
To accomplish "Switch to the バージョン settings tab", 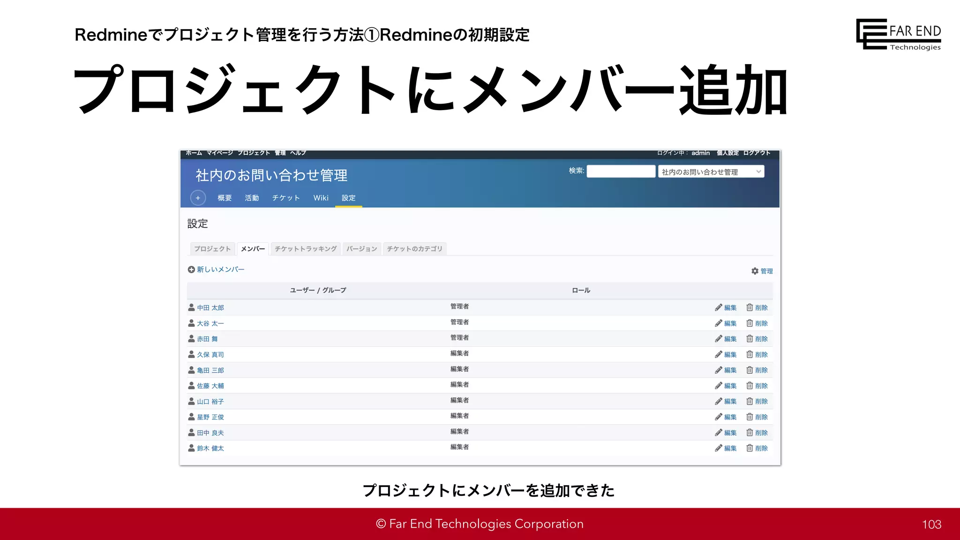I will point(362,249).
